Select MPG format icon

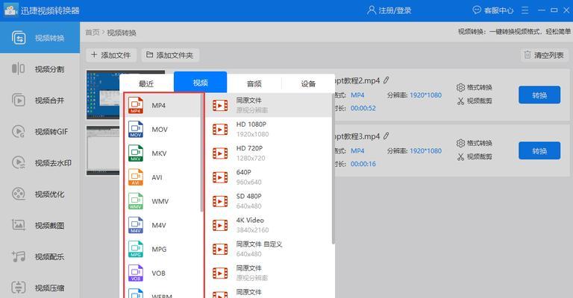136,249
